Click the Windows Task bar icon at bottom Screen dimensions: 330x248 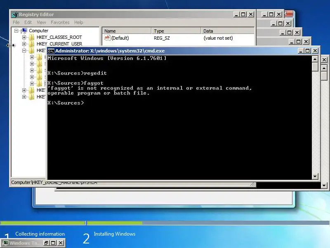(x=5, y=243)
